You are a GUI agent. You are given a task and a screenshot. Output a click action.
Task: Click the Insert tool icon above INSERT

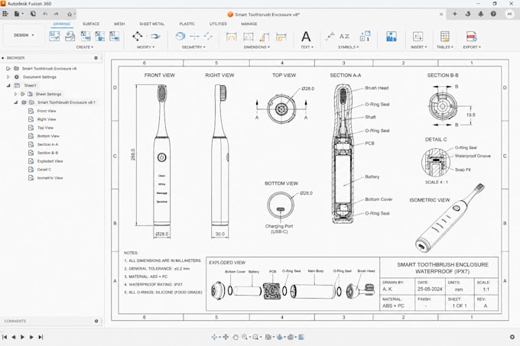click(418, 36)
